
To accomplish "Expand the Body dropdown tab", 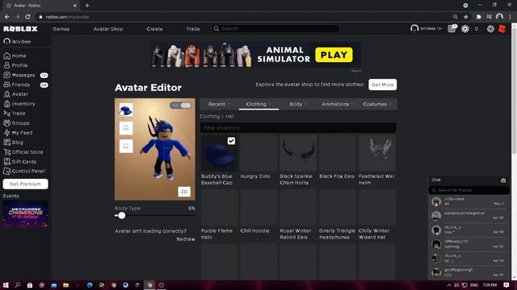I will tap(298, 104).
